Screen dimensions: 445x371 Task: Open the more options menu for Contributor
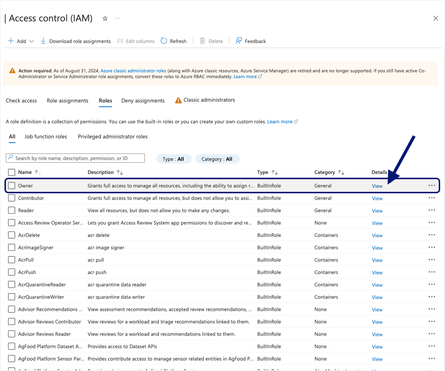tap(432, 198)
